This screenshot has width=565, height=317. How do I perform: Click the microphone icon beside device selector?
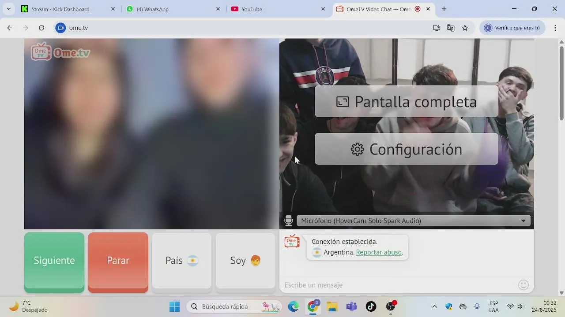point(289,221)
